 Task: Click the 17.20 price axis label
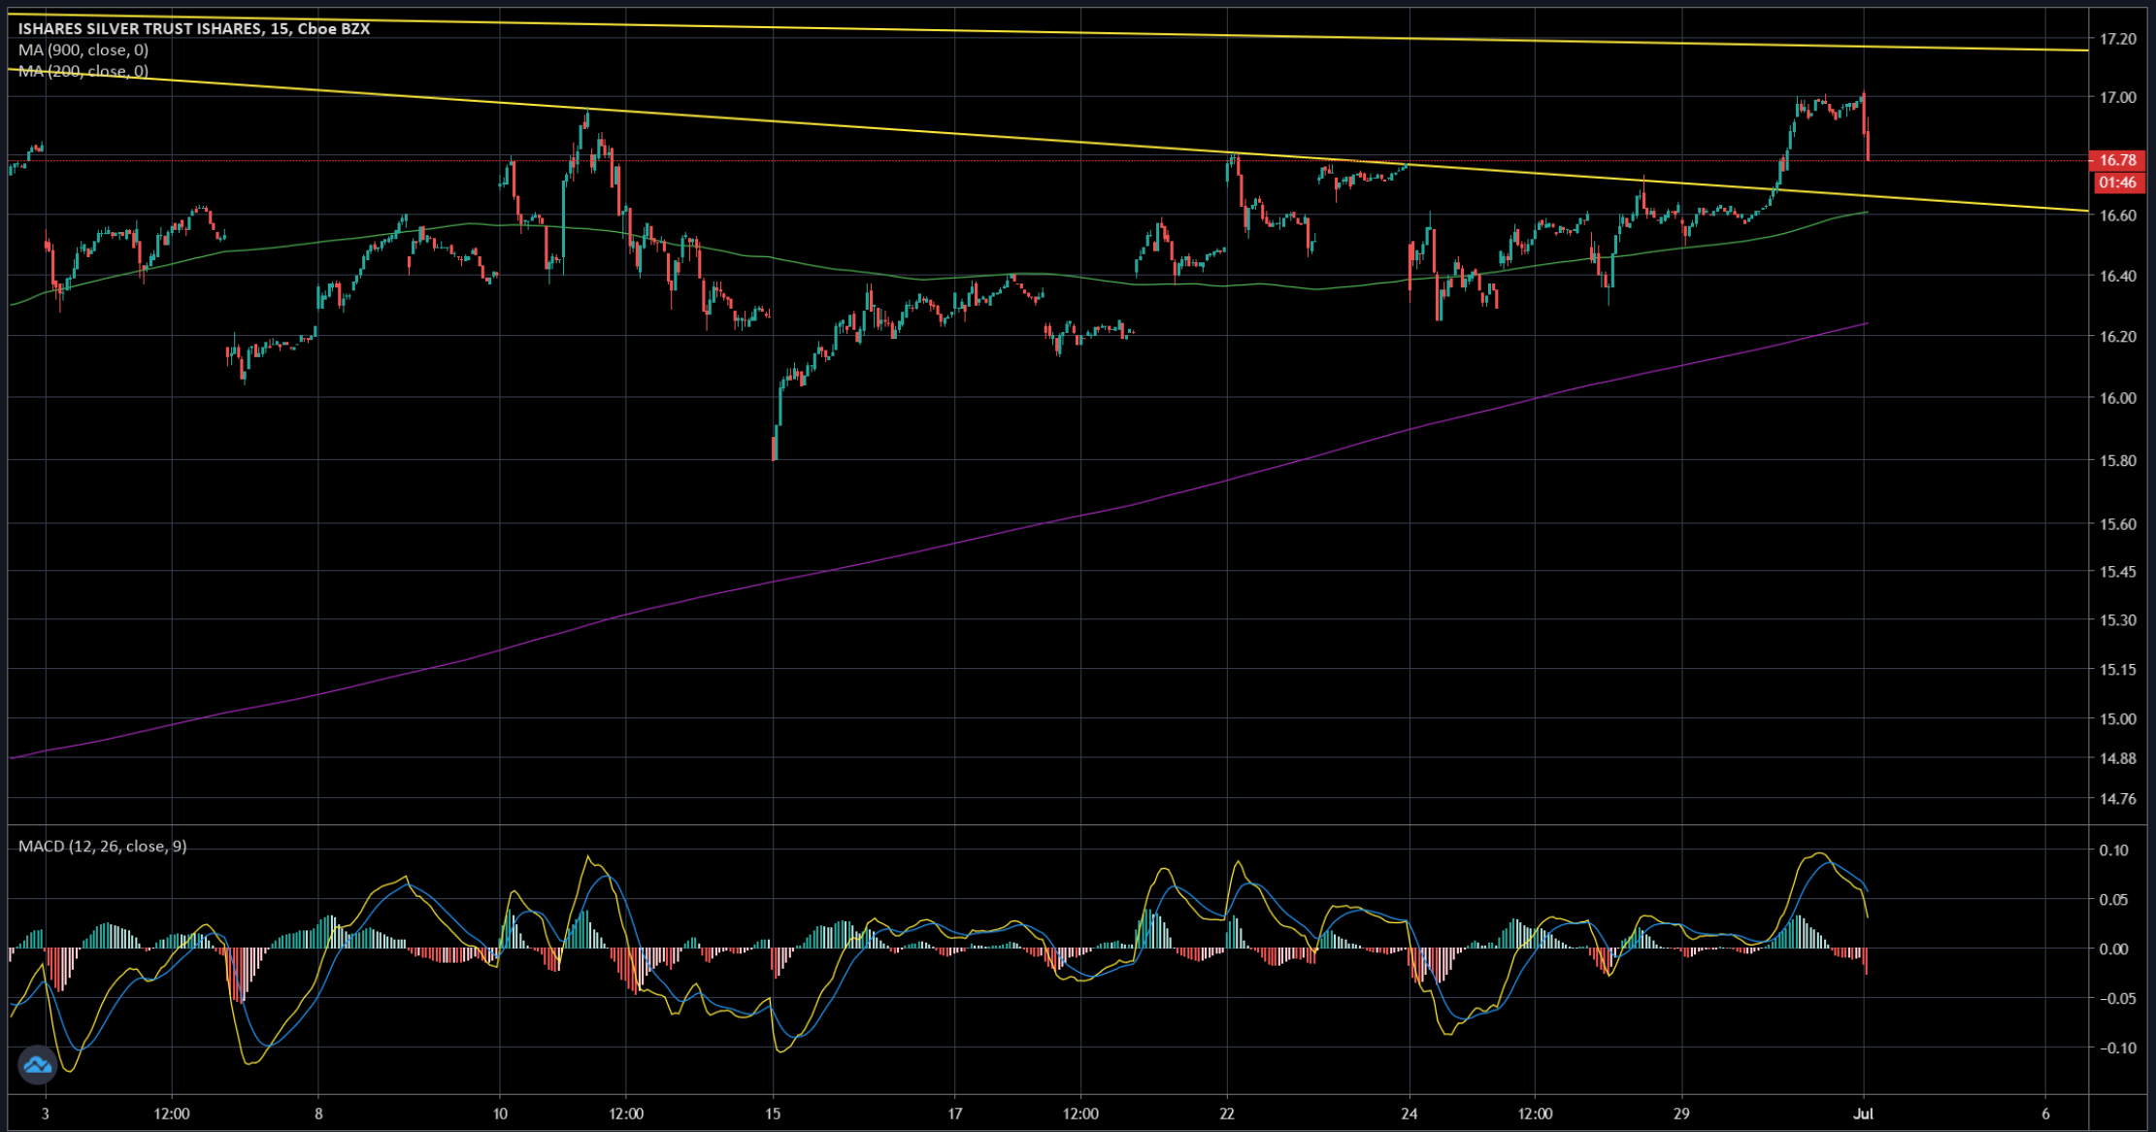coord(2117,39)
